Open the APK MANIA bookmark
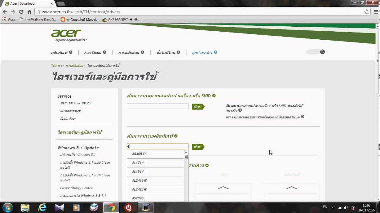 (121, 20)
